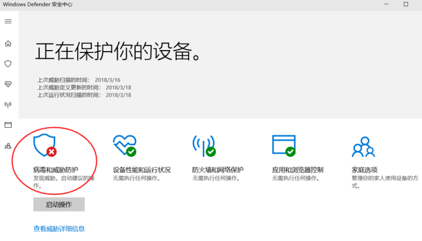Click the large wireless antenna tile icon
422x241 pixels.
pos(204,146)
